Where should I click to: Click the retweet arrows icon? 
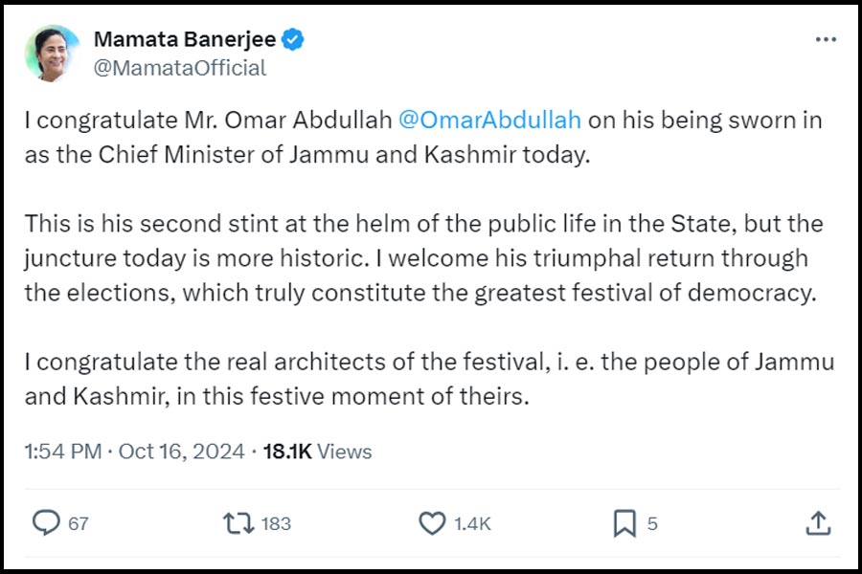238,523
